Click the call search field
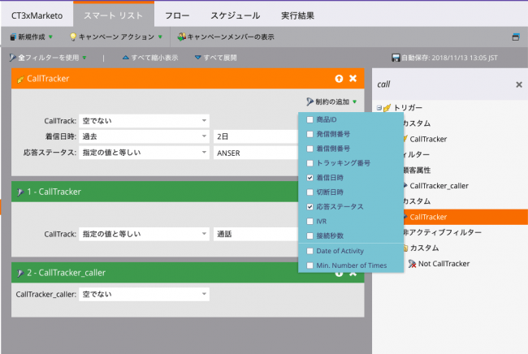This screenshot has height=354, width=528. pos(443,84)
